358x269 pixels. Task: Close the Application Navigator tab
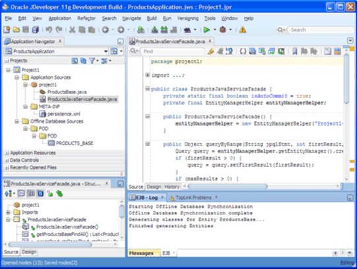(x=60, y=41)
